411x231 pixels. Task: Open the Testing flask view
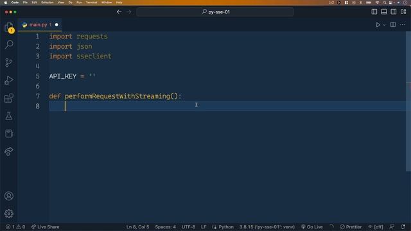point(9,116)
